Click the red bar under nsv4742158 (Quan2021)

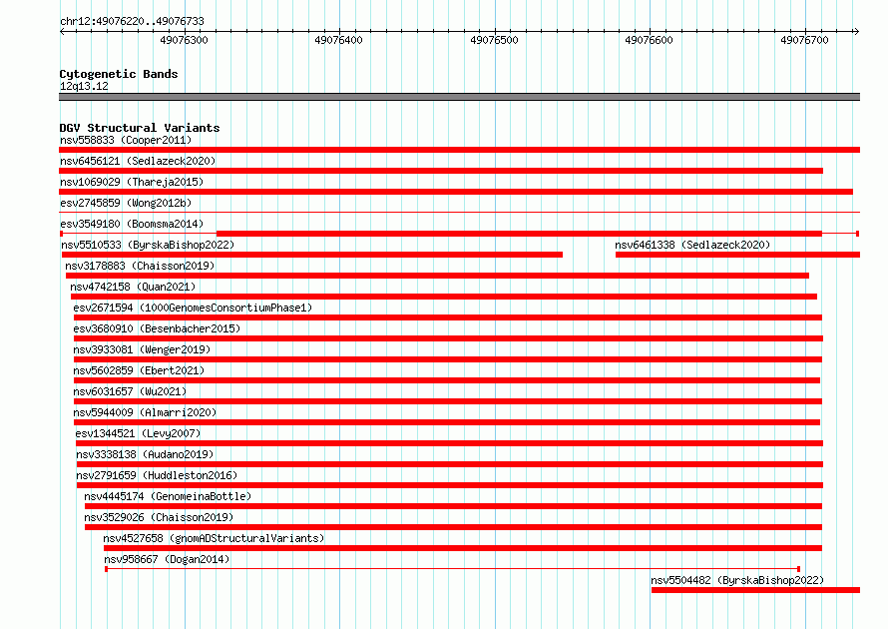pyautogui.click(x=444, y=297)
